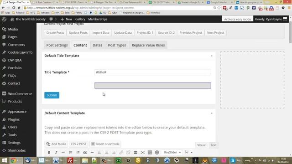
Task: Click Update Posts button
Action: [78, 32]
